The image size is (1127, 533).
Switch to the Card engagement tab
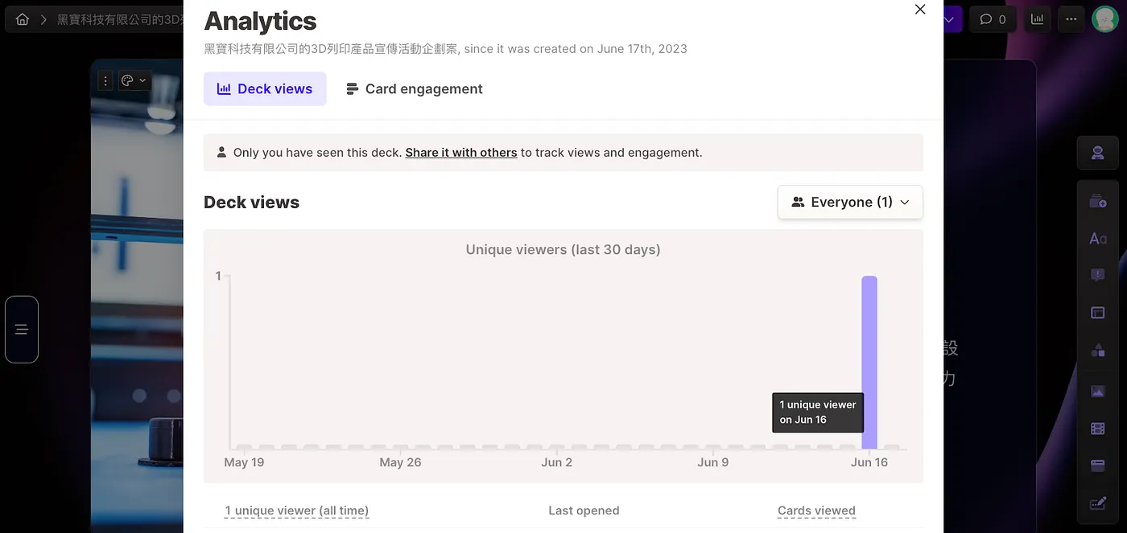coord(415,89)
